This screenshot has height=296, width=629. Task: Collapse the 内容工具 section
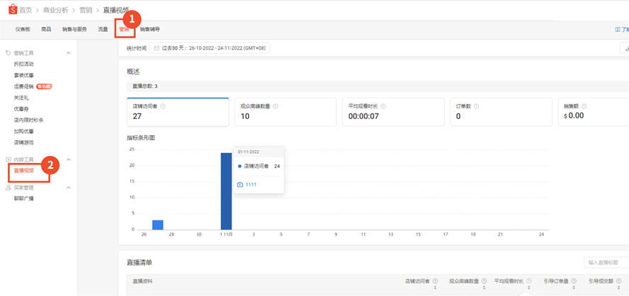68,159
